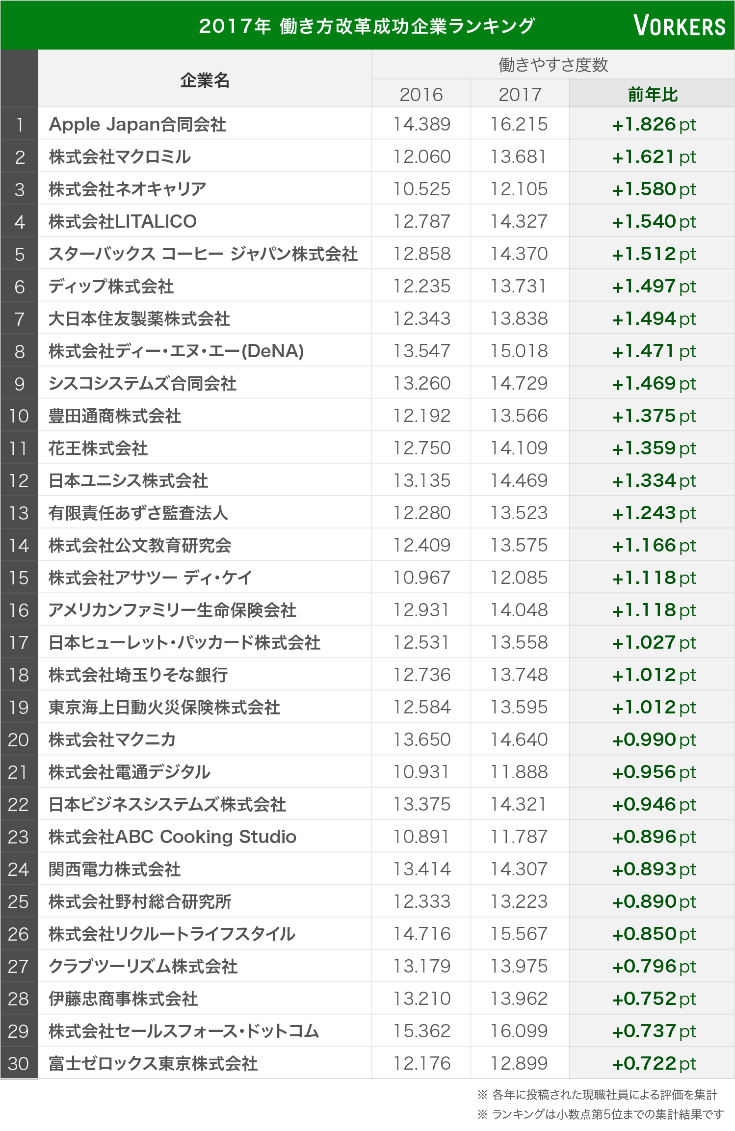Viewport: 735px width, 1131px height.
Task: Select '株式会社リクルートライフスタイル' name
Action: [172, 934]
